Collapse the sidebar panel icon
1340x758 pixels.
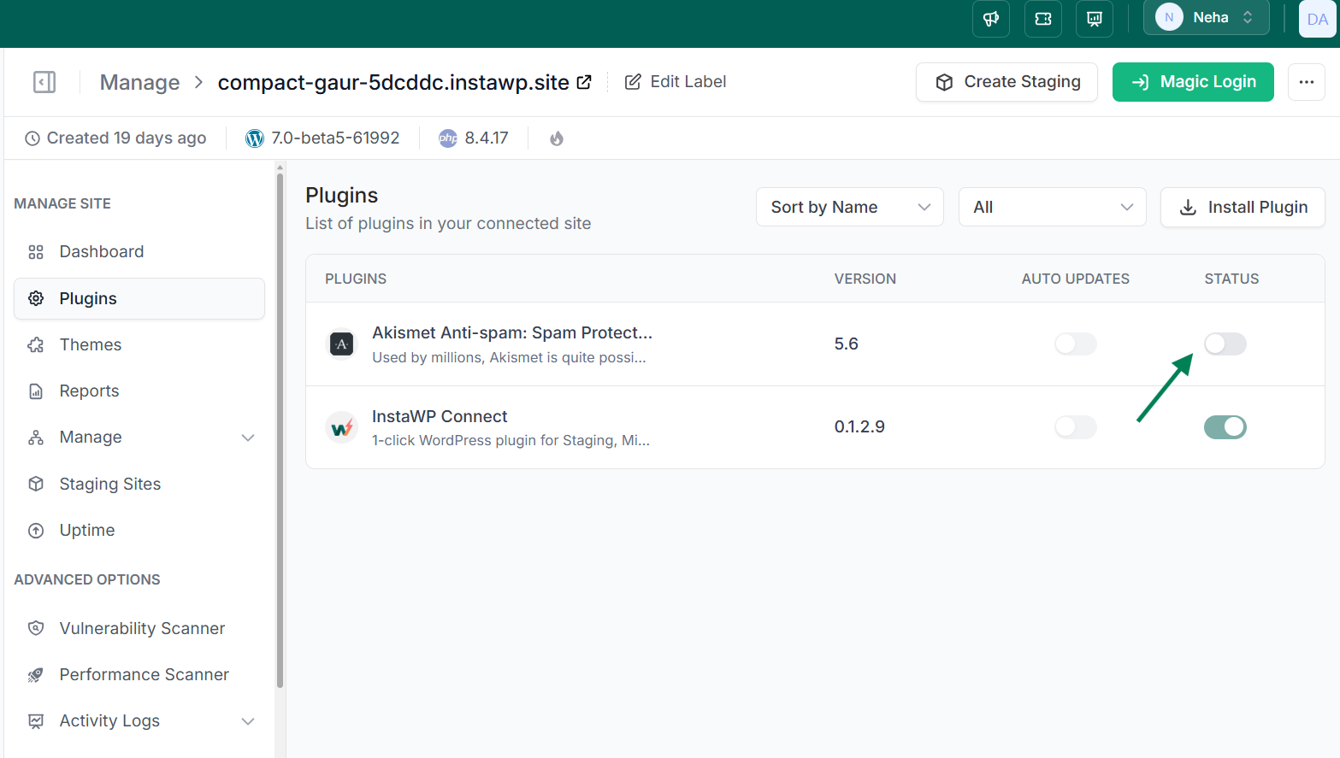44,82
